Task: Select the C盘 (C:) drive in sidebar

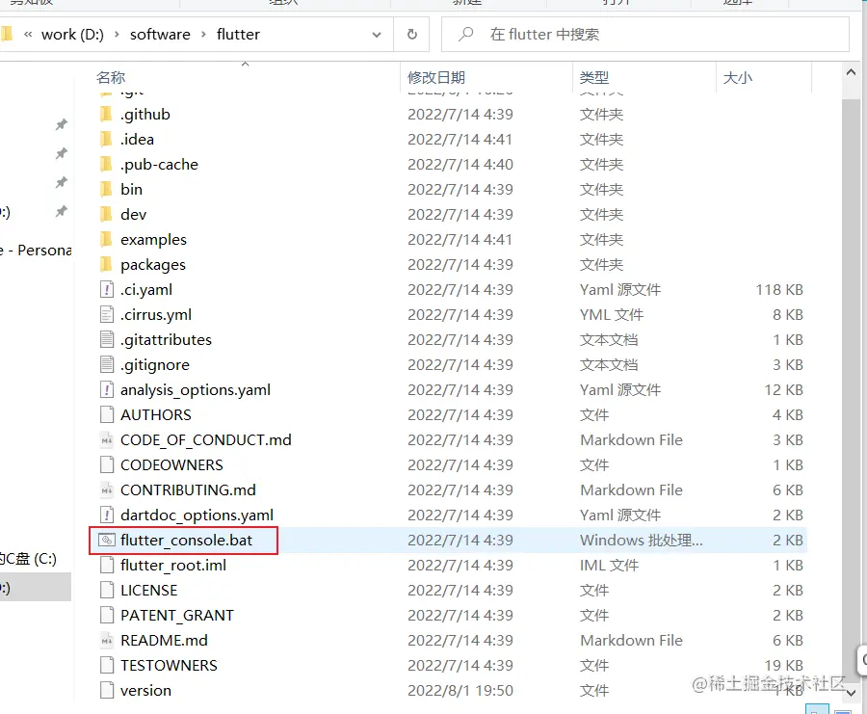Action: 28,559
